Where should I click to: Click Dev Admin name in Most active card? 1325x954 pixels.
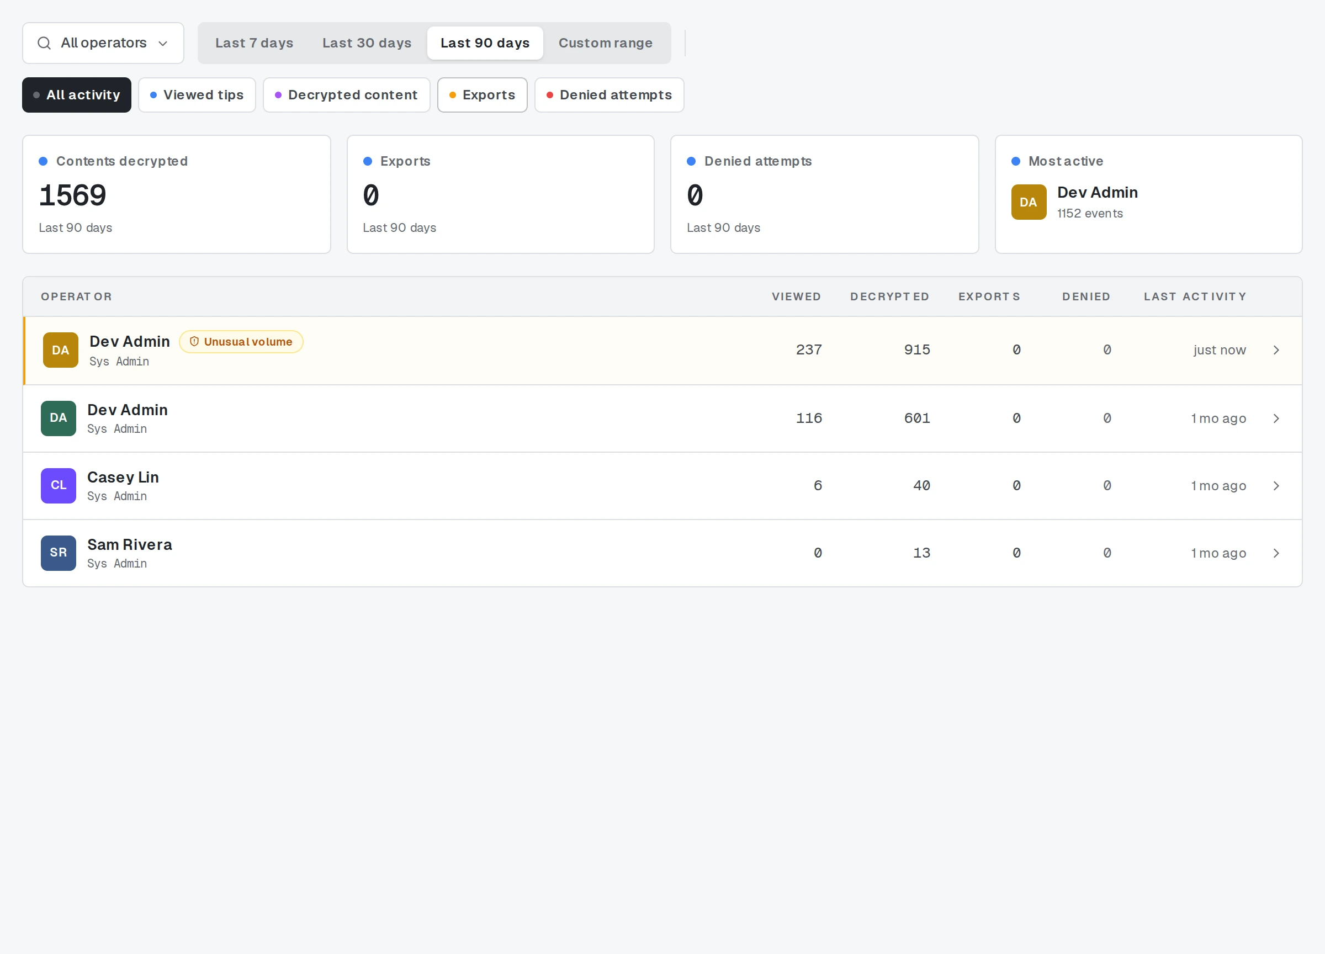[1097, 193]
